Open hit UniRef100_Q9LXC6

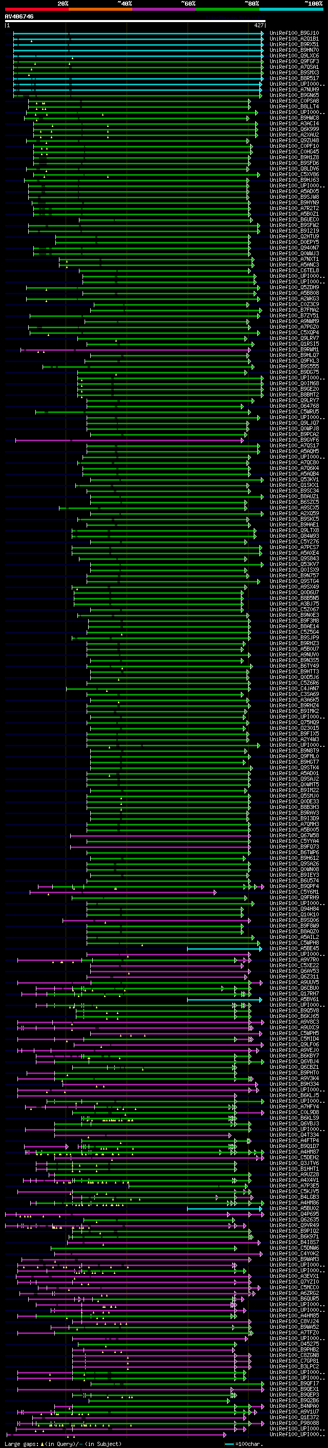(x=294, y=55)
